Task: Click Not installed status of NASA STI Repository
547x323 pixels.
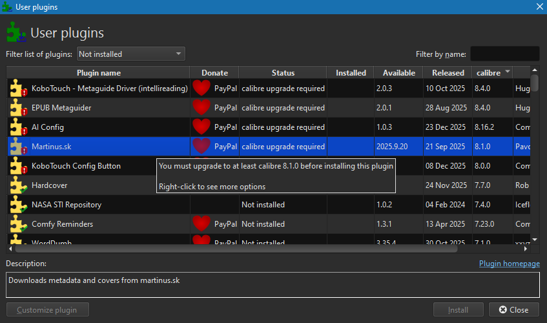Action: pos(263,205)
